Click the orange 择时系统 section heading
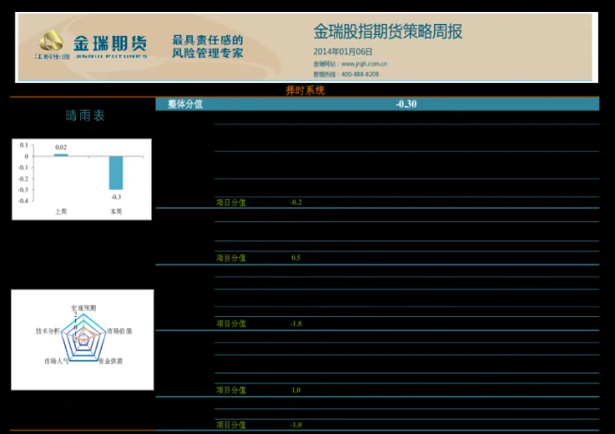Viewport: 615px width, 434px height. coord(305,91)
